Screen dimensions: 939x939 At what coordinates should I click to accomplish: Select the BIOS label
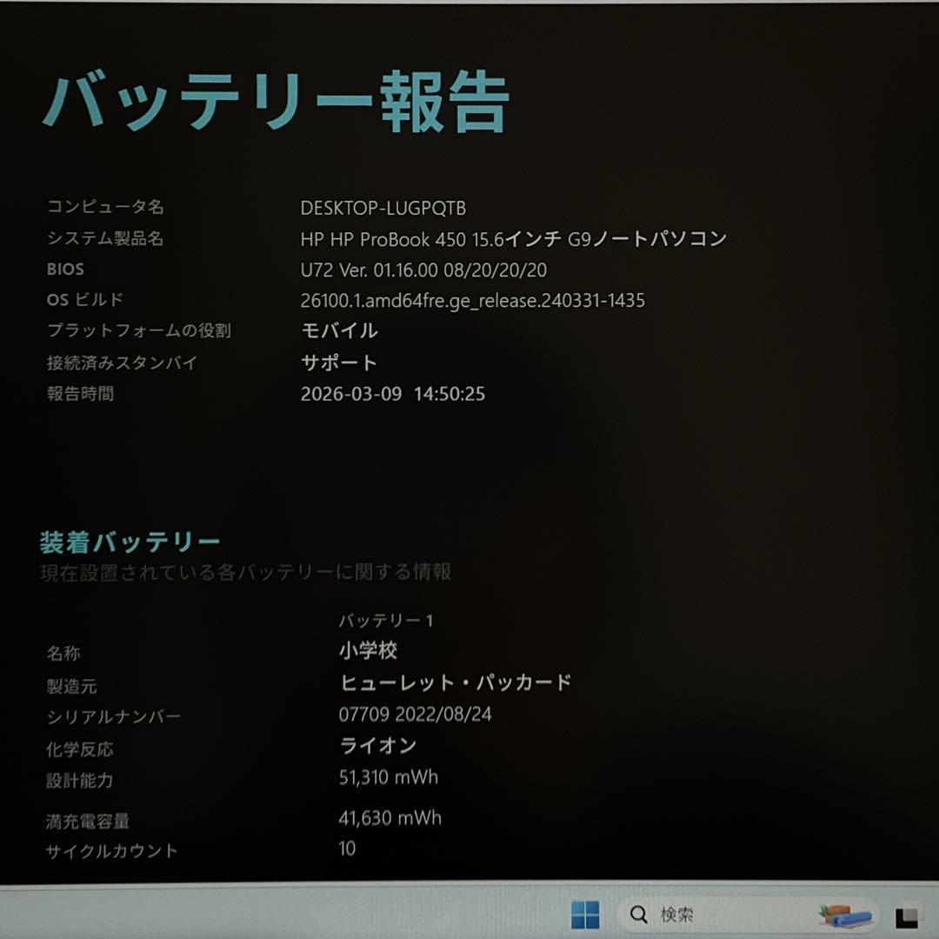[65, 269]
